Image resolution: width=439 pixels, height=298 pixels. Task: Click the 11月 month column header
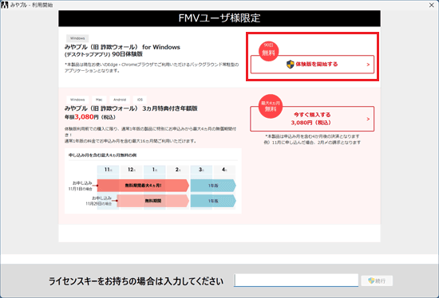[x=109, y=170]
